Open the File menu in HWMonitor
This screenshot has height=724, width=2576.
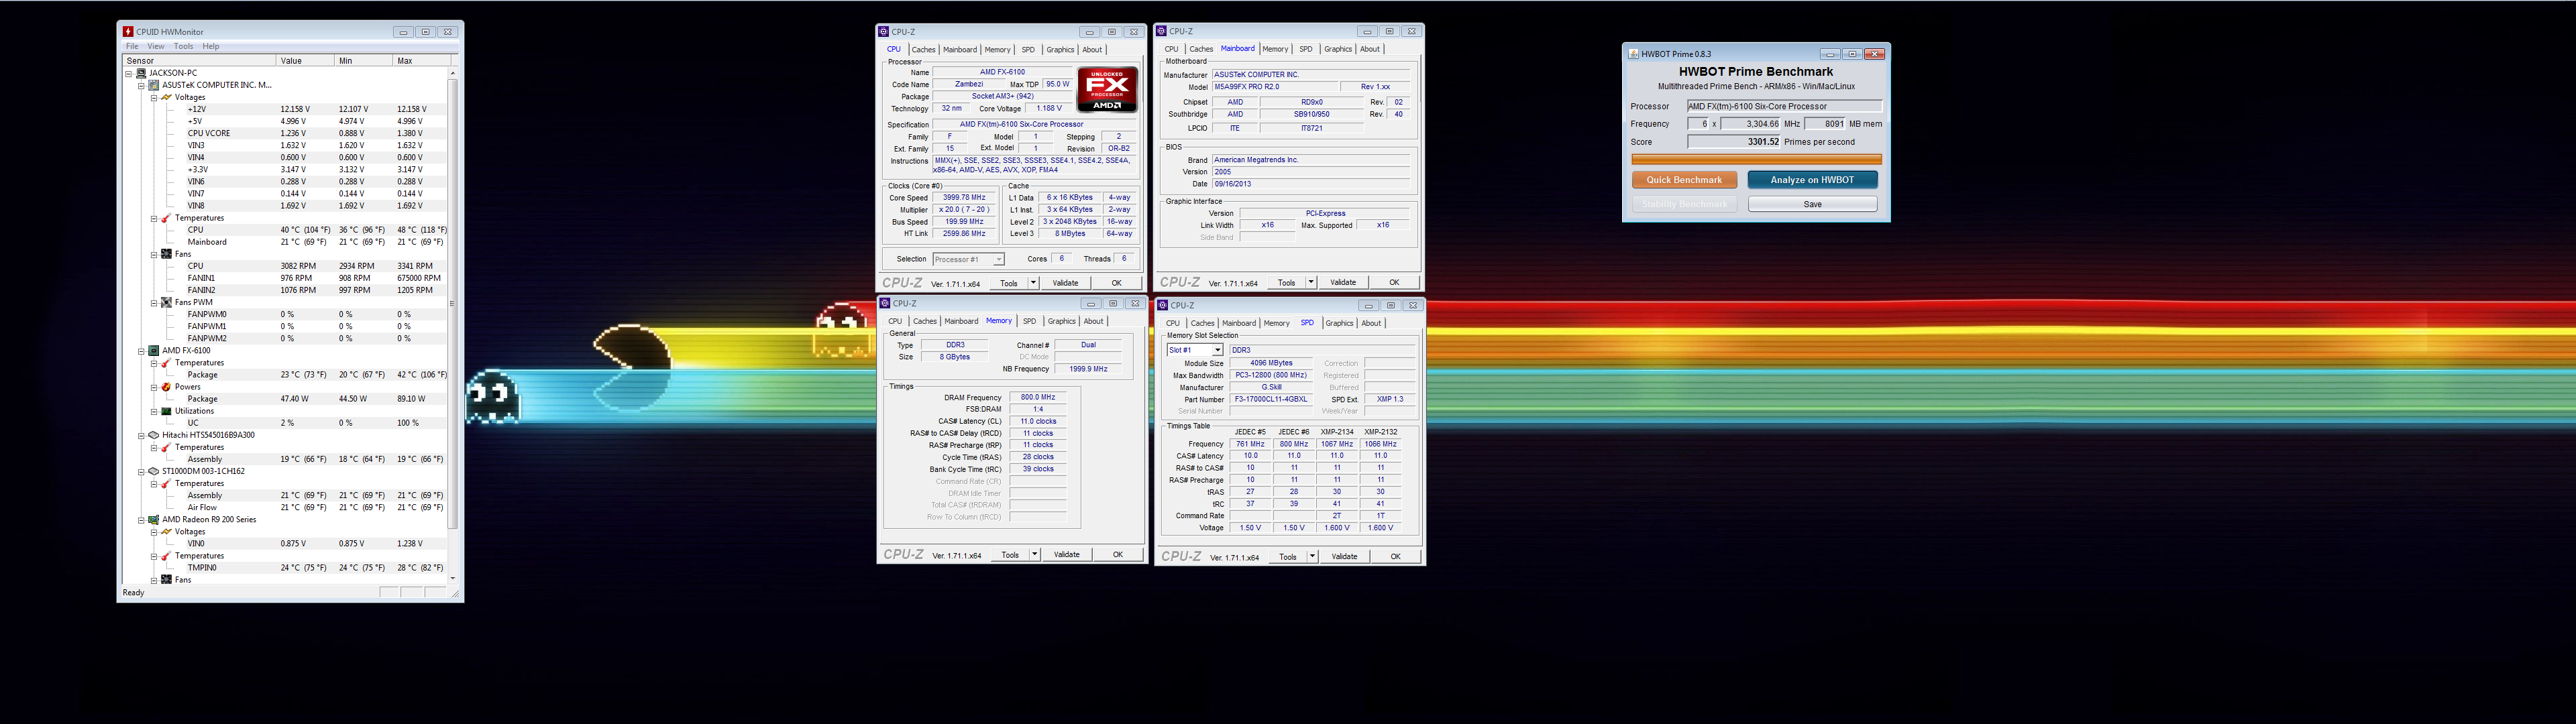click(x=132, y=46)
